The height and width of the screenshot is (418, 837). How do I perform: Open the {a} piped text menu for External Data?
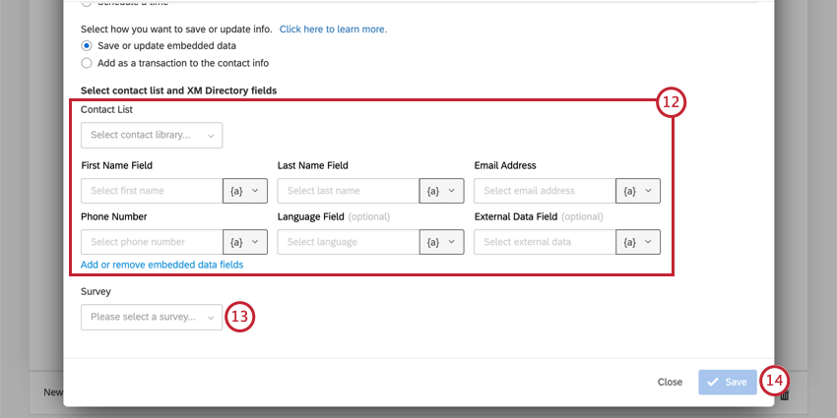pos(638,242)
